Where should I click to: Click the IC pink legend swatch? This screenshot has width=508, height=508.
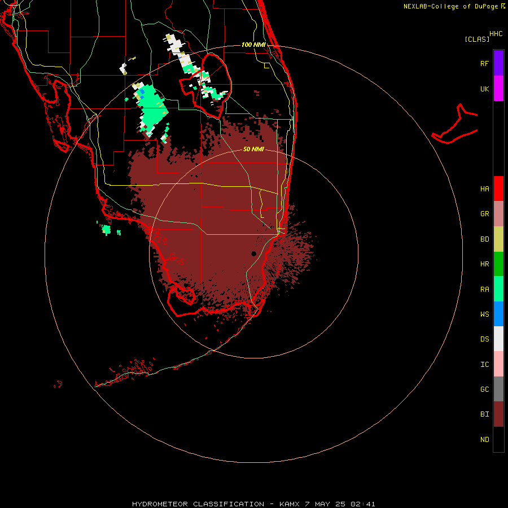point(498,364)
